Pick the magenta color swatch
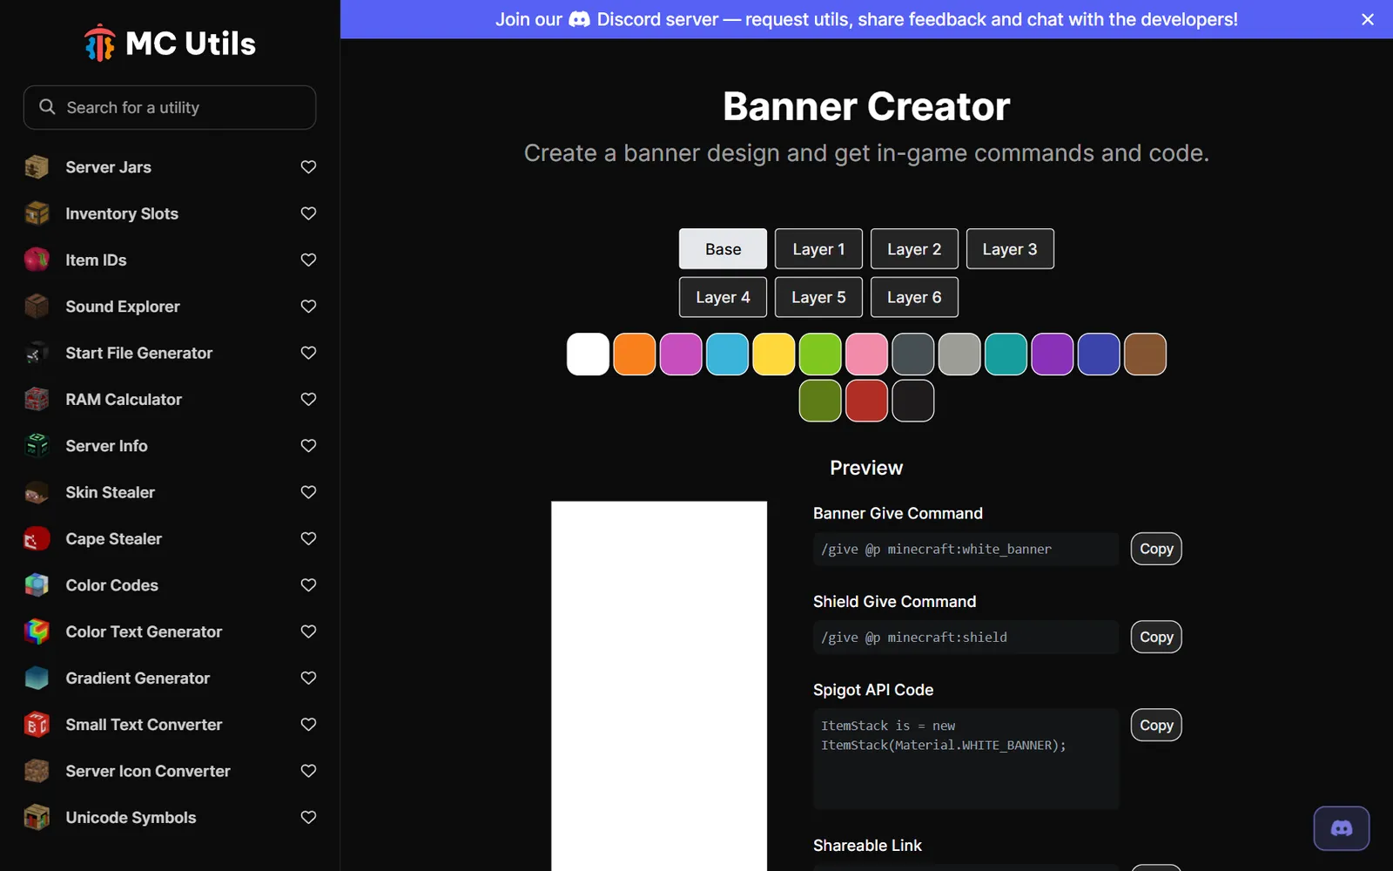Image resolution: width=1393 pixels, height=871 pixels. (x=681, y=354)
